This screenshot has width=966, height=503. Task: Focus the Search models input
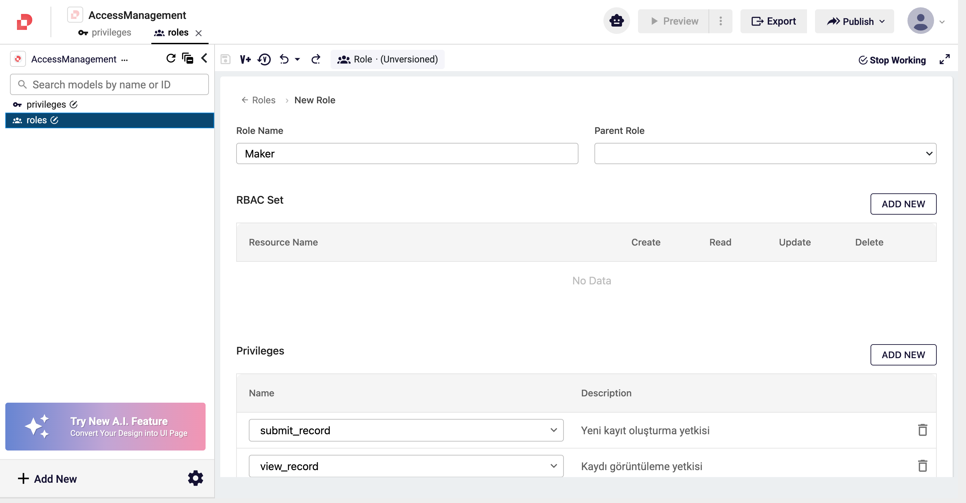tap(109, 84)
